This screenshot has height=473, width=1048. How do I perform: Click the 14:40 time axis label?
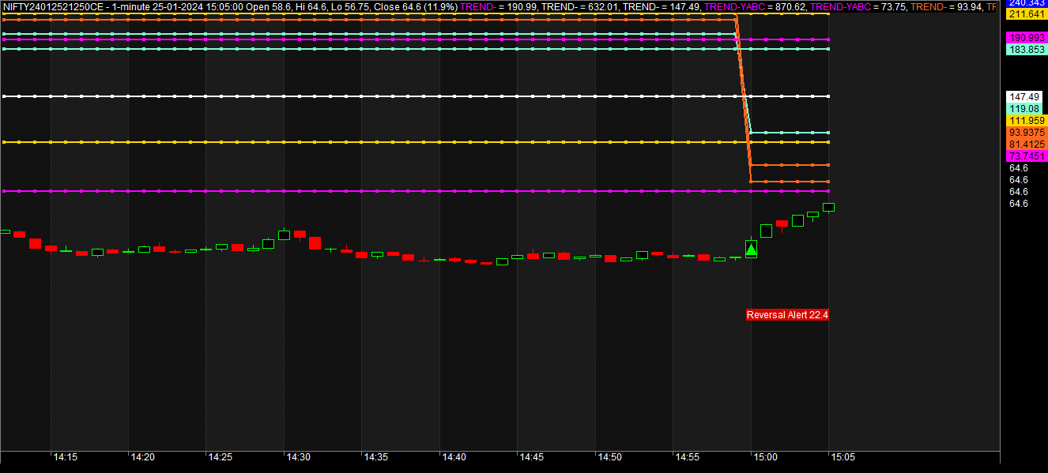[454, 457]
